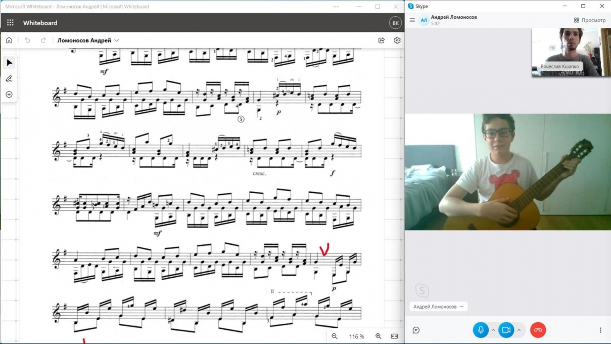Turn off the camera in Skype call
The image size is (611, 344).
(506, 330)
